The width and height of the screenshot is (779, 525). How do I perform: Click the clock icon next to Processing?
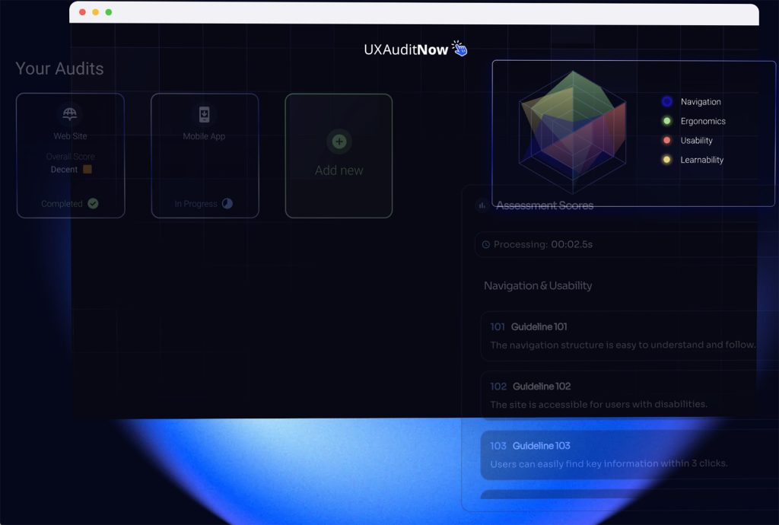[x=486, y=244]
